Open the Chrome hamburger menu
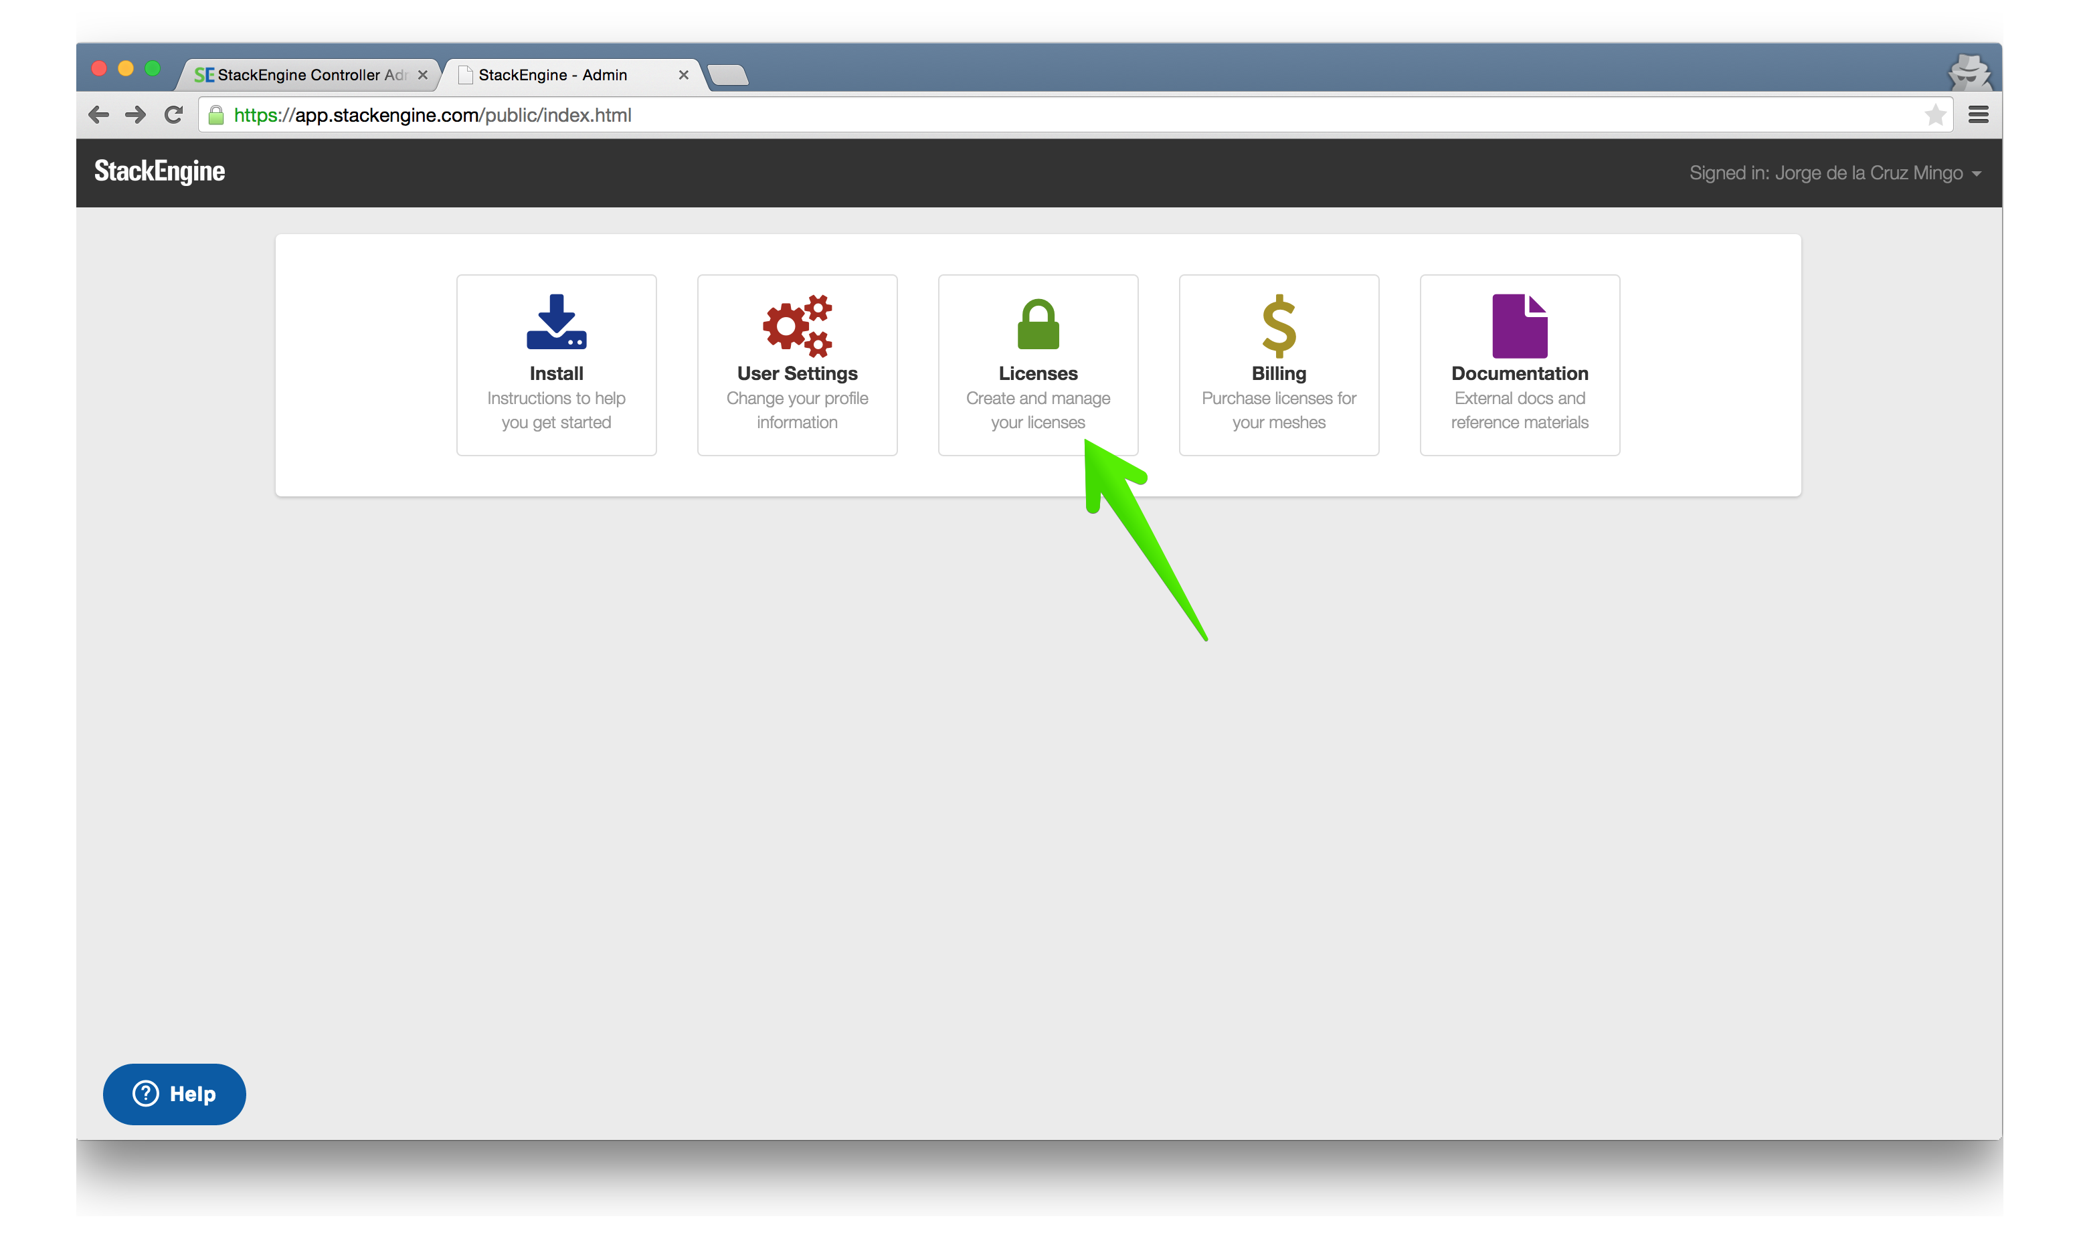Image resolution: width=2077 pixels, height=1247 pixels. (1978, 115)
